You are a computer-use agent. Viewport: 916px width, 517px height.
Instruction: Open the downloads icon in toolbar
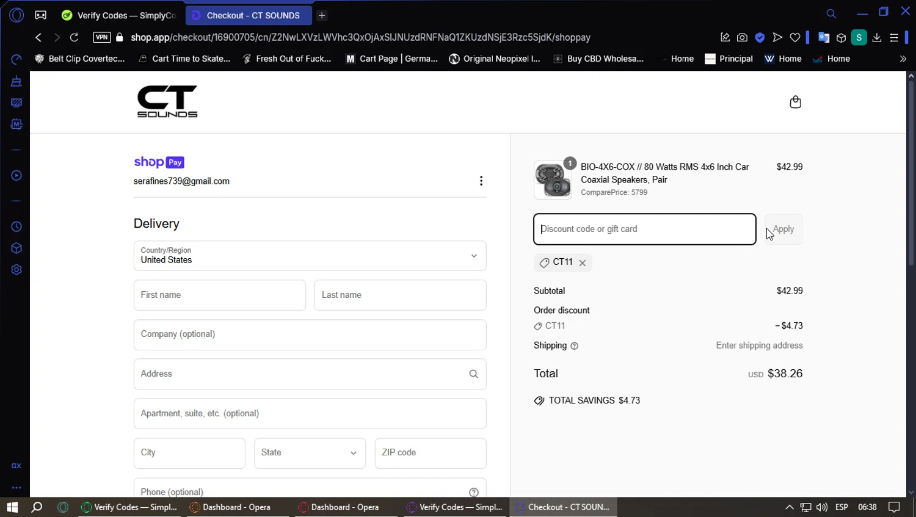[877, 37]
